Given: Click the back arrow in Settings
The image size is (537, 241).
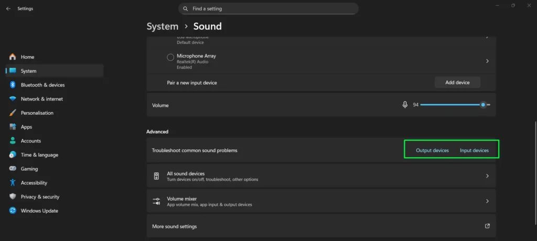Looking at the screenshot, I should click(8, 8).
